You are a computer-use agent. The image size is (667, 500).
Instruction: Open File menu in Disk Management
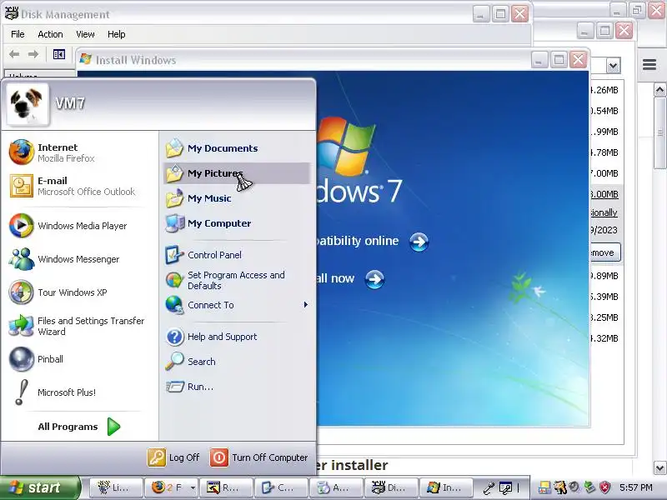[18, 34]
